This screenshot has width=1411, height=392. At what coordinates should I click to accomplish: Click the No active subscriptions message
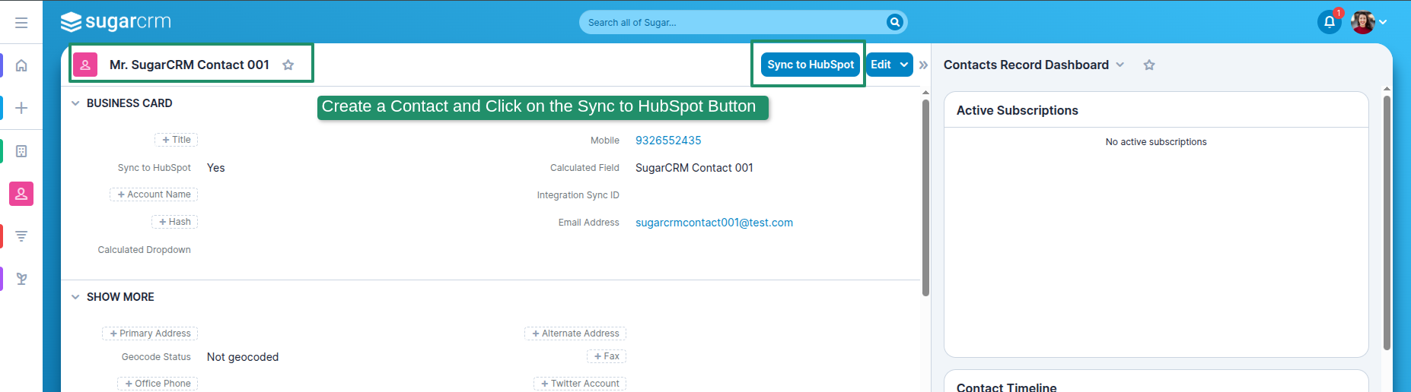pyautogui.click(x=1156, y=142)
